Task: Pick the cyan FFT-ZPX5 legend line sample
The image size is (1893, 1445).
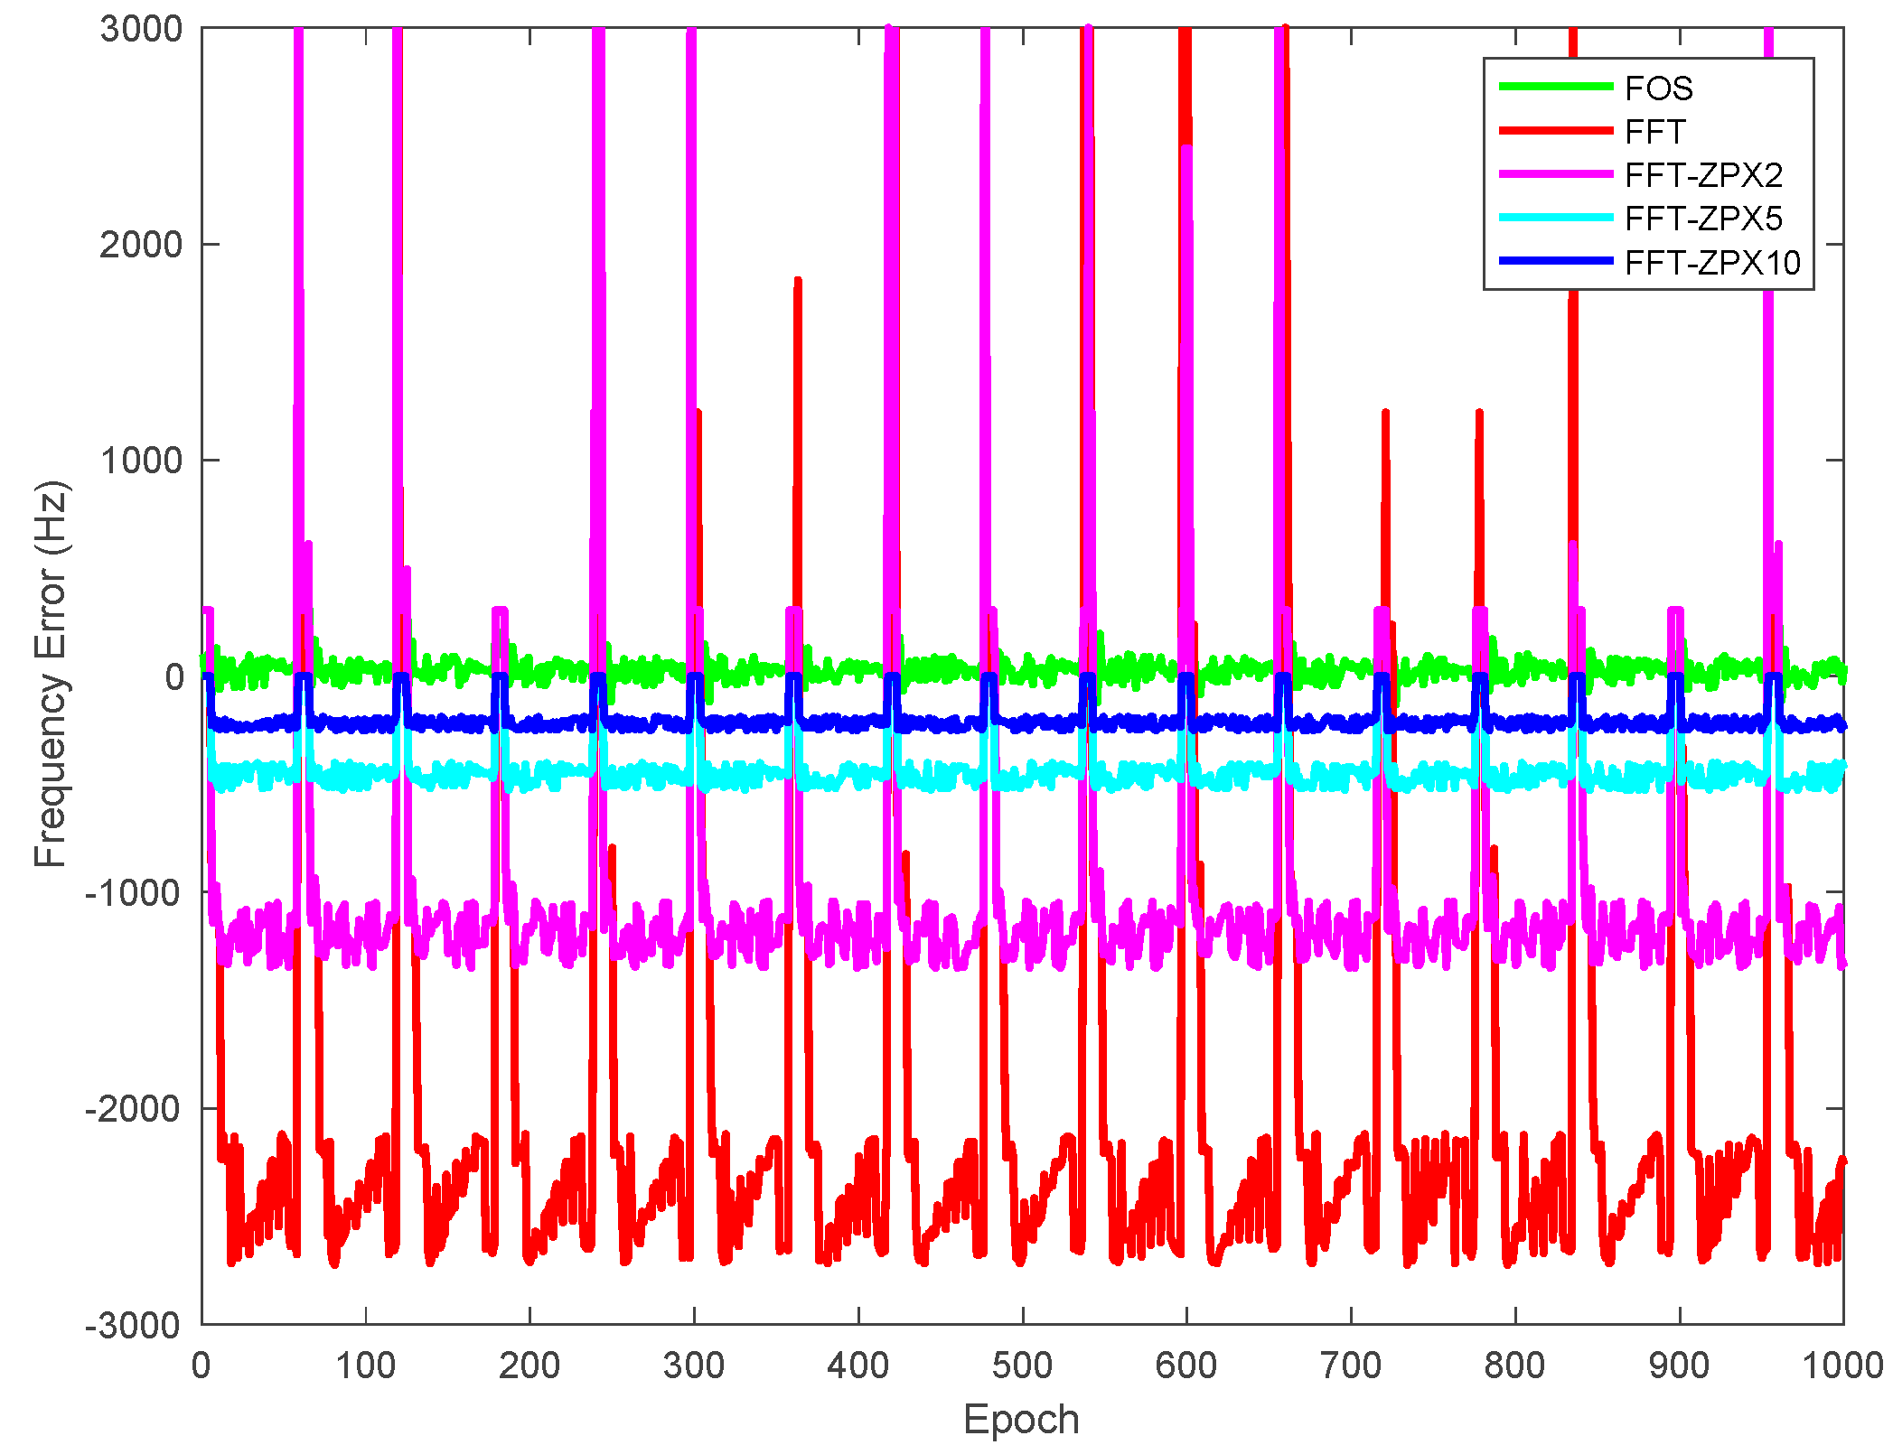Action: (x=1555, y=218)
